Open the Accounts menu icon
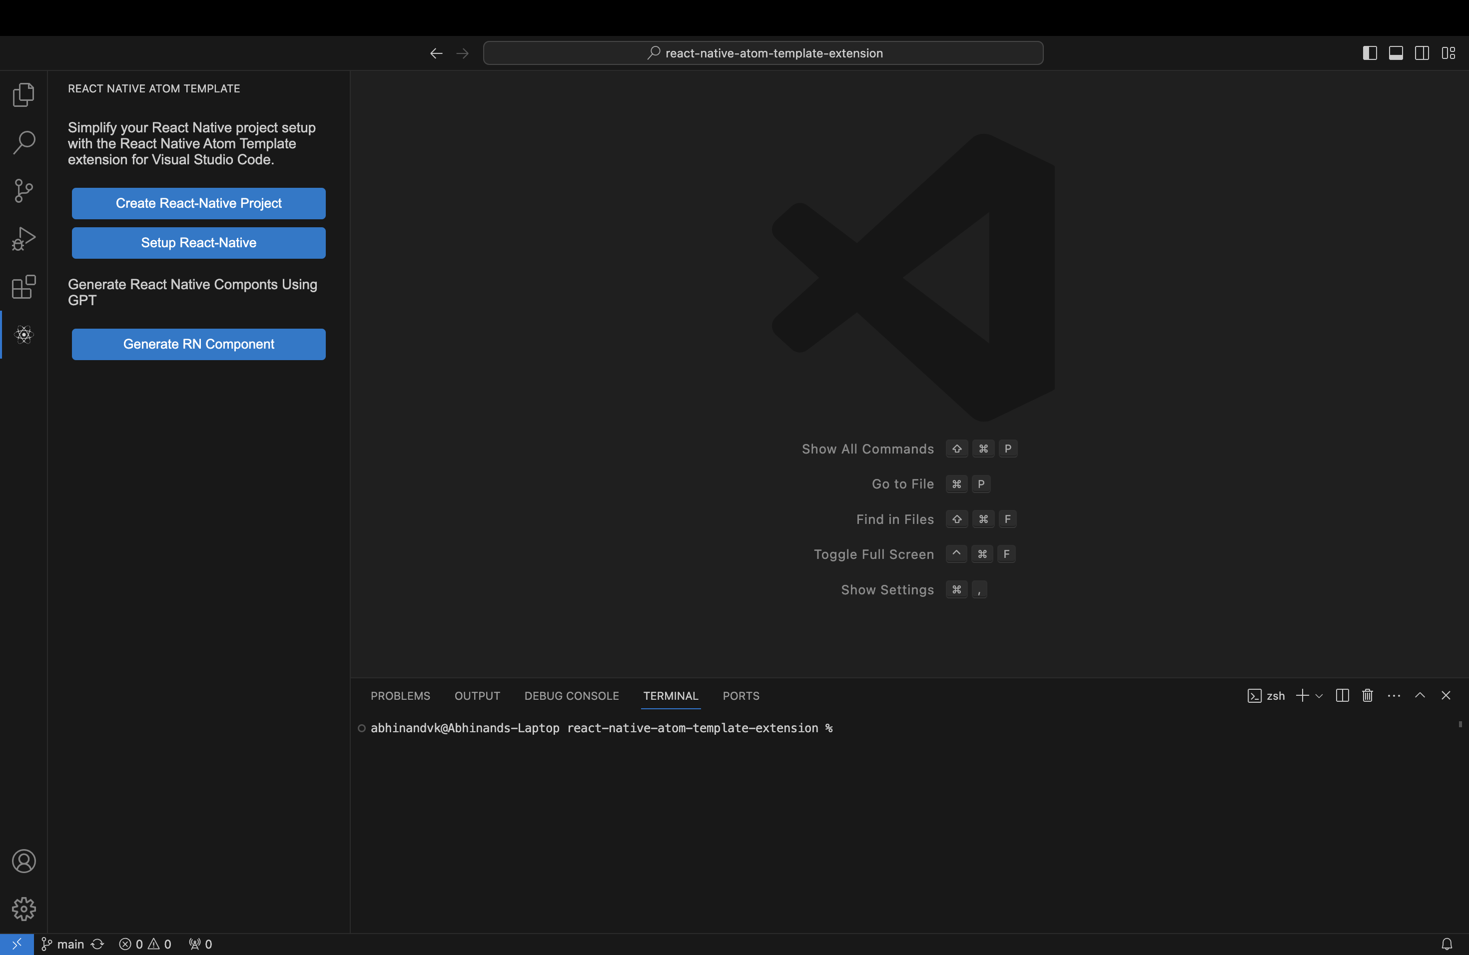1469x955 pixels. (23, 861)
